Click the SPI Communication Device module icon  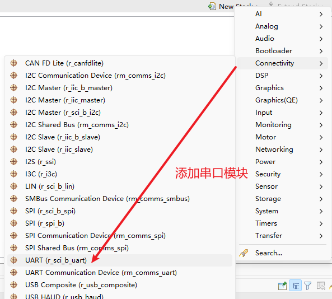[14, 235]
